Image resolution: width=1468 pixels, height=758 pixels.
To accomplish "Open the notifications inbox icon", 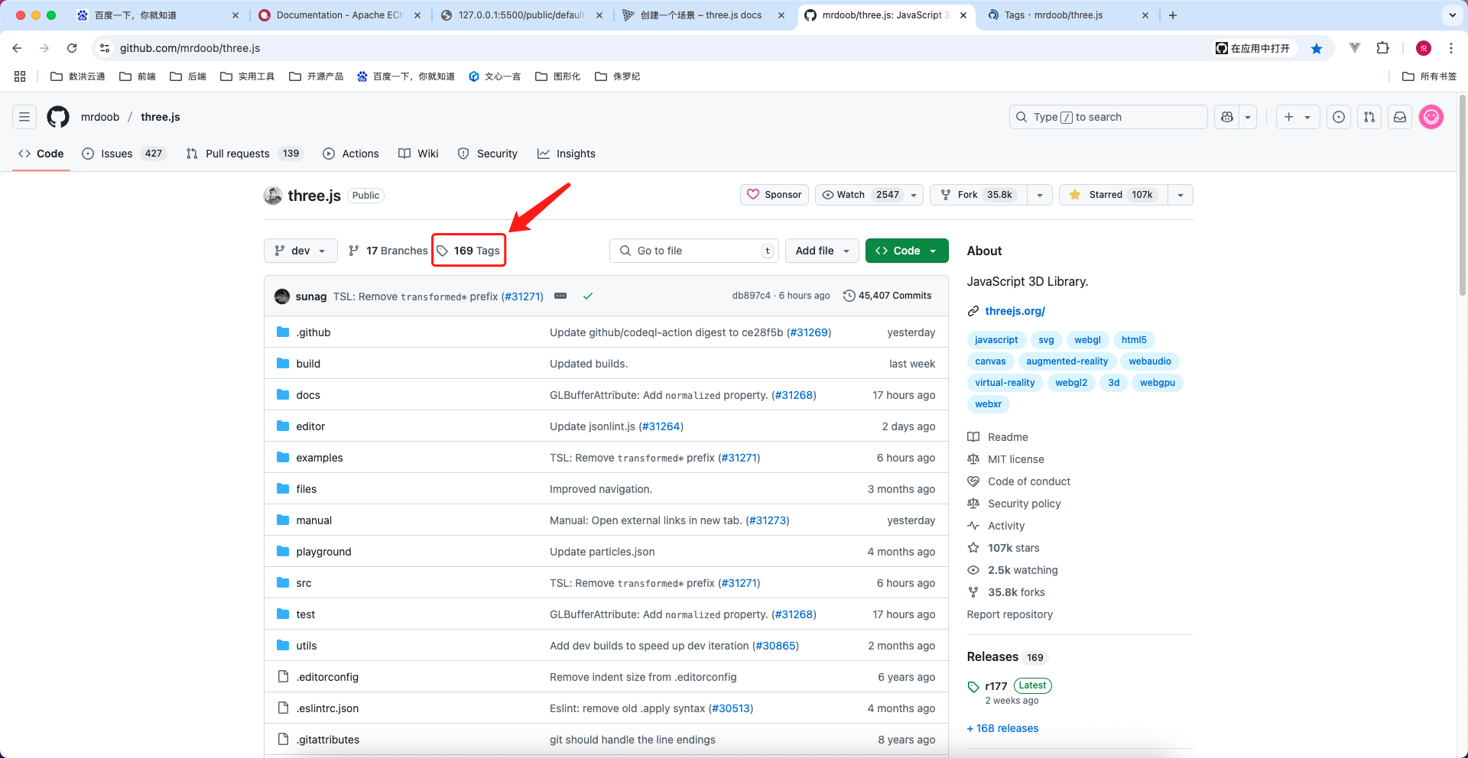I will click(x=1400, y=117).
